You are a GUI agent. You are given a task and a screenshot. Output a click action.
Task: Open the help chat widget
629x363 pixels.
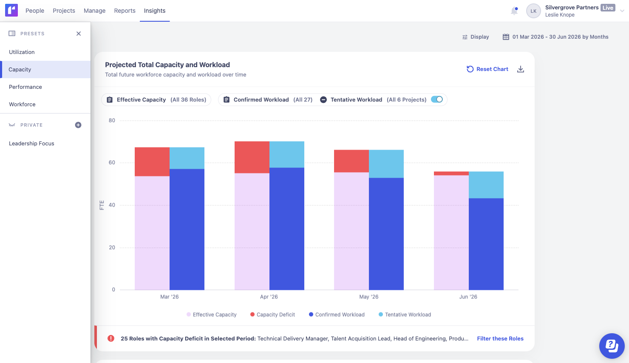click(x=612, y=346)
